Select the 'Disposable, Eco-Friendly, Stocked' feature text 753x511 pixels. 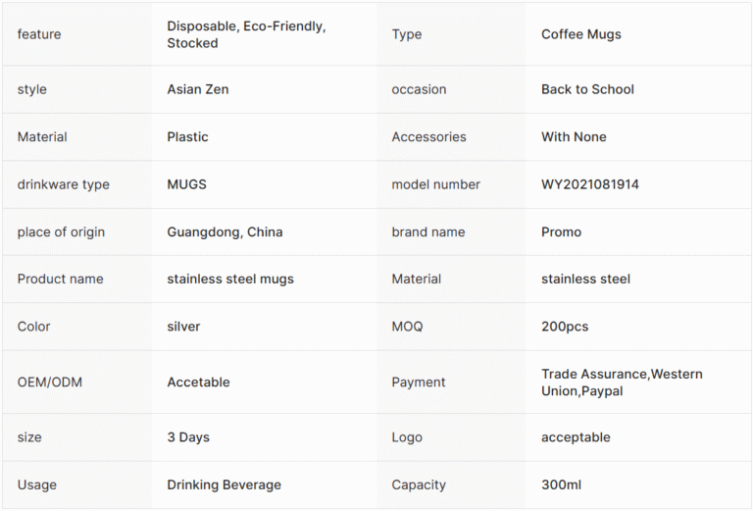click(x=246, y=34)
